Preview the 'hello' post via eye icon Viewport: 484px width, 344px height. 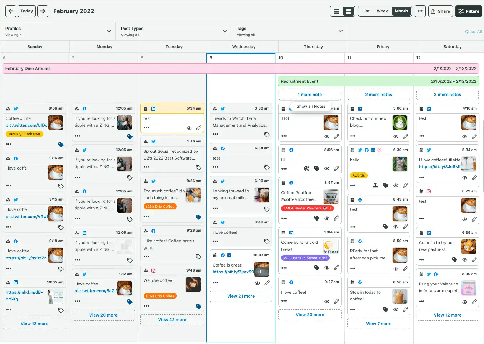(x=396, y=185)
